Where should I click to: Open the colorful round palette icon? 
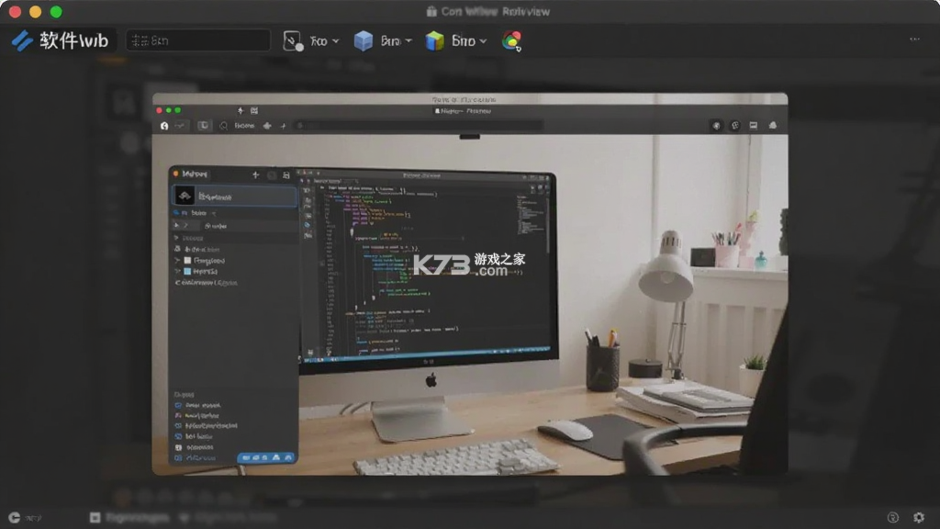[x=511, y=40]
